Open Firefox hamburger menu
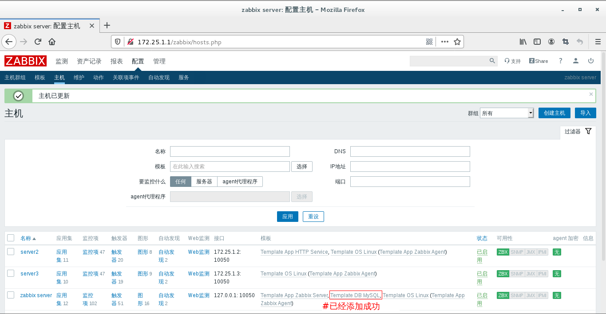The image size is (606, 314). (x=598, y=42)
